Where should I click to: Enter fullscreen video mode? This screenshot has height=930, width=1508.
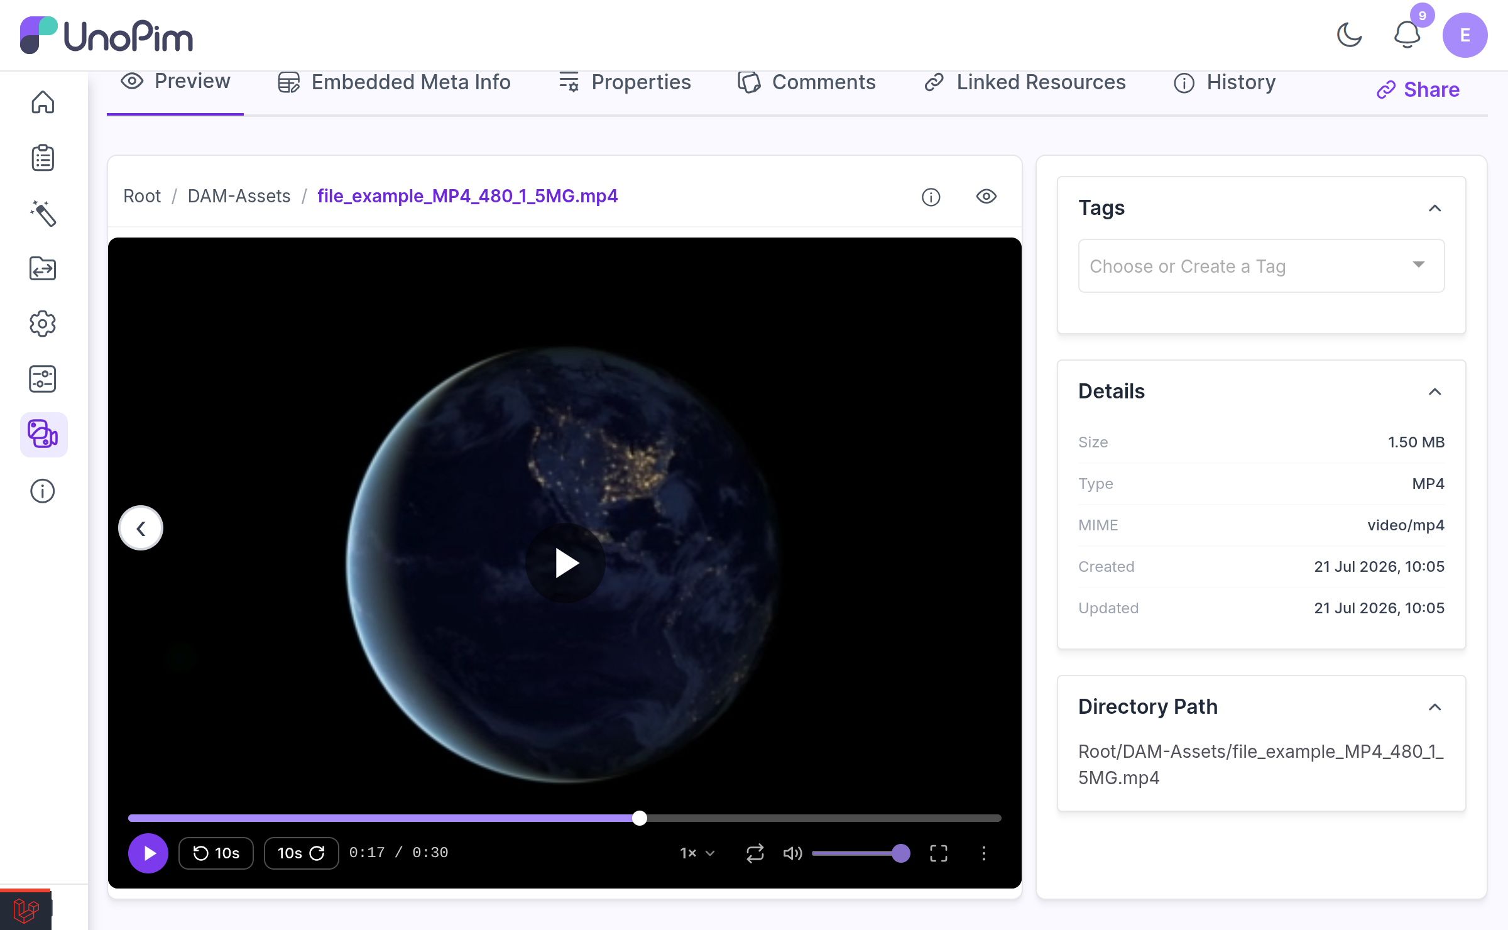(x=939, y=853)
